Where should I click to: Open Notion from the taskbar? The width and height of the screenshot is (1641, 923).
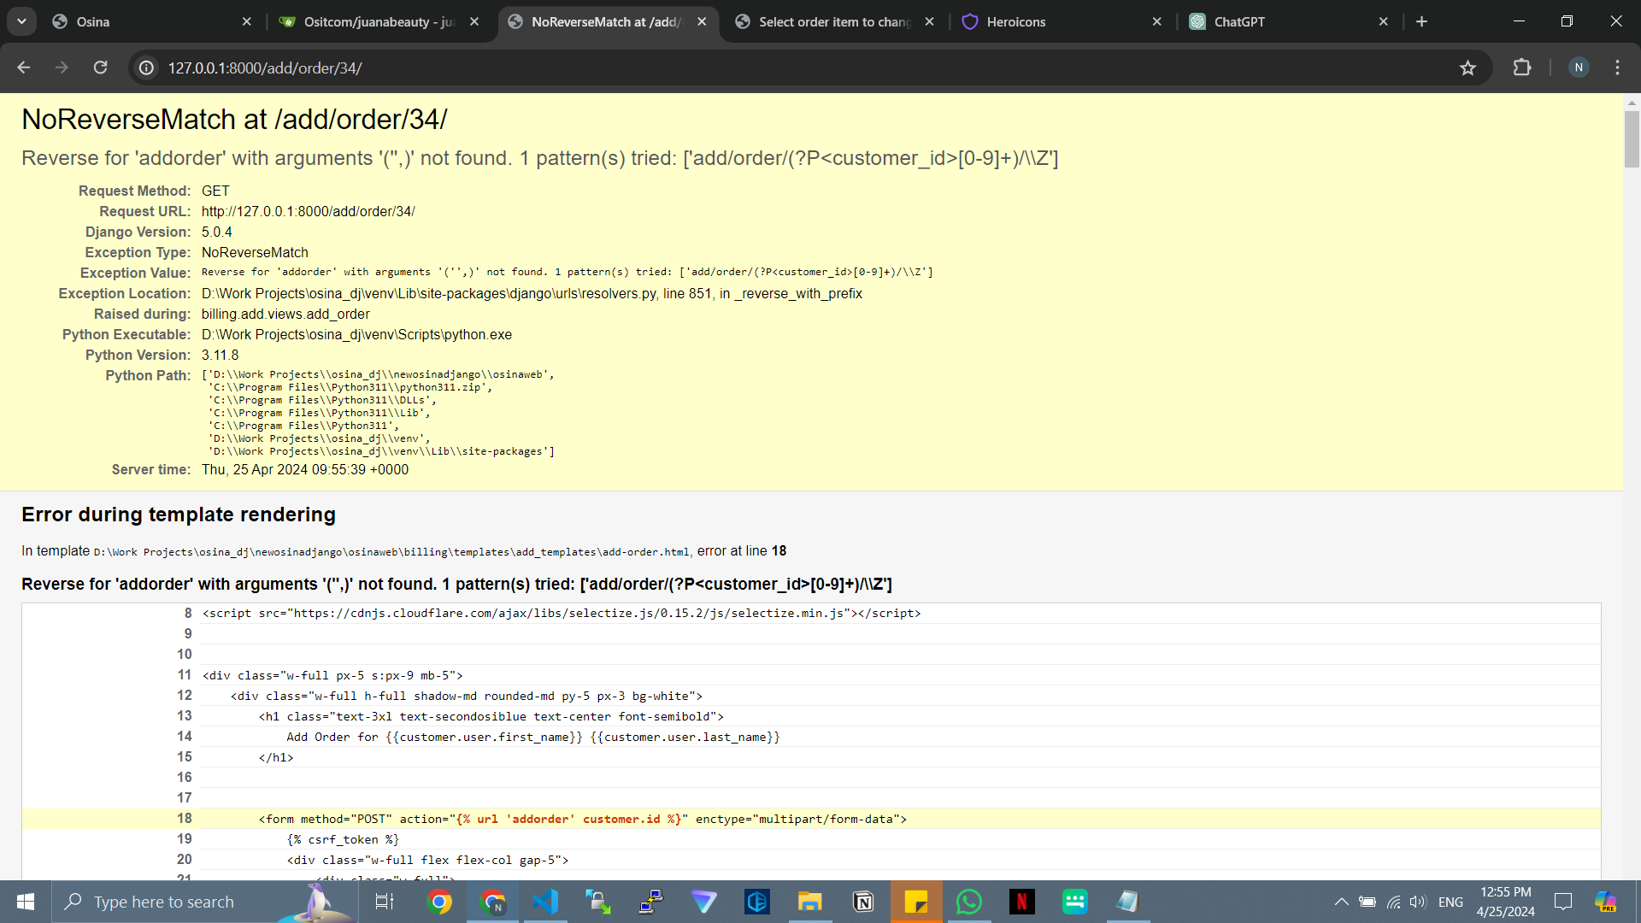click(x=863, y=902)
